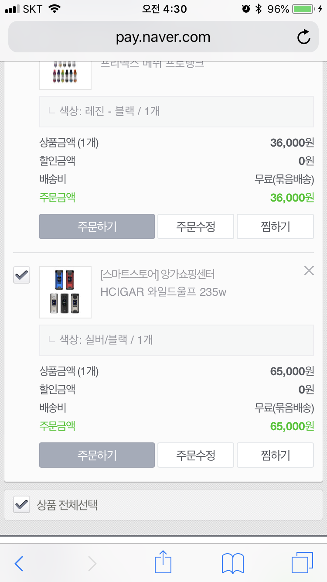This screenshot has height=582, width=327.
Task: Order the HCIGAR item with 주문하기
Action: (x=97, y=455)
